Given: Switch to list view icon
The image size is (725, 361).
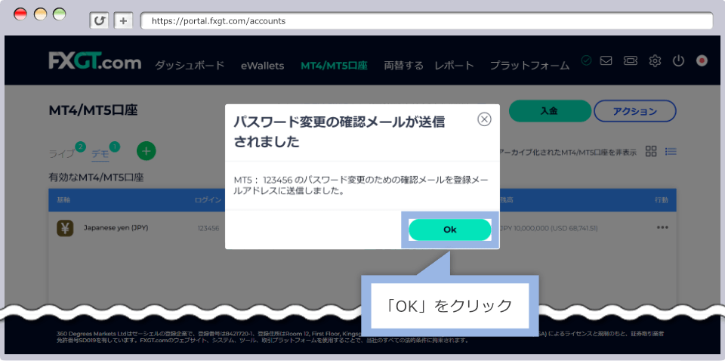Looking at the screenshot, I should (x=671, y=151).
